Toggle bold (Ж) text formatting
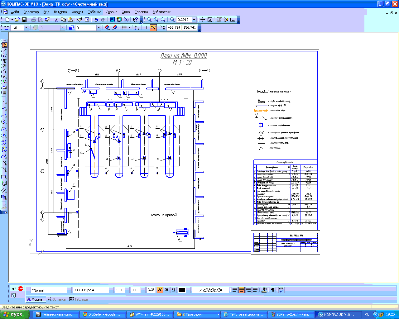This screenshot has height=319, width=399. 166,290
